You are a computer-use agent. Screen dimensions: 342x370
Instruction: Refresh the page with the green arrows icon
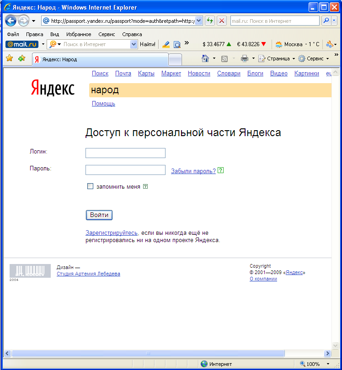click(x=210, y=21)
